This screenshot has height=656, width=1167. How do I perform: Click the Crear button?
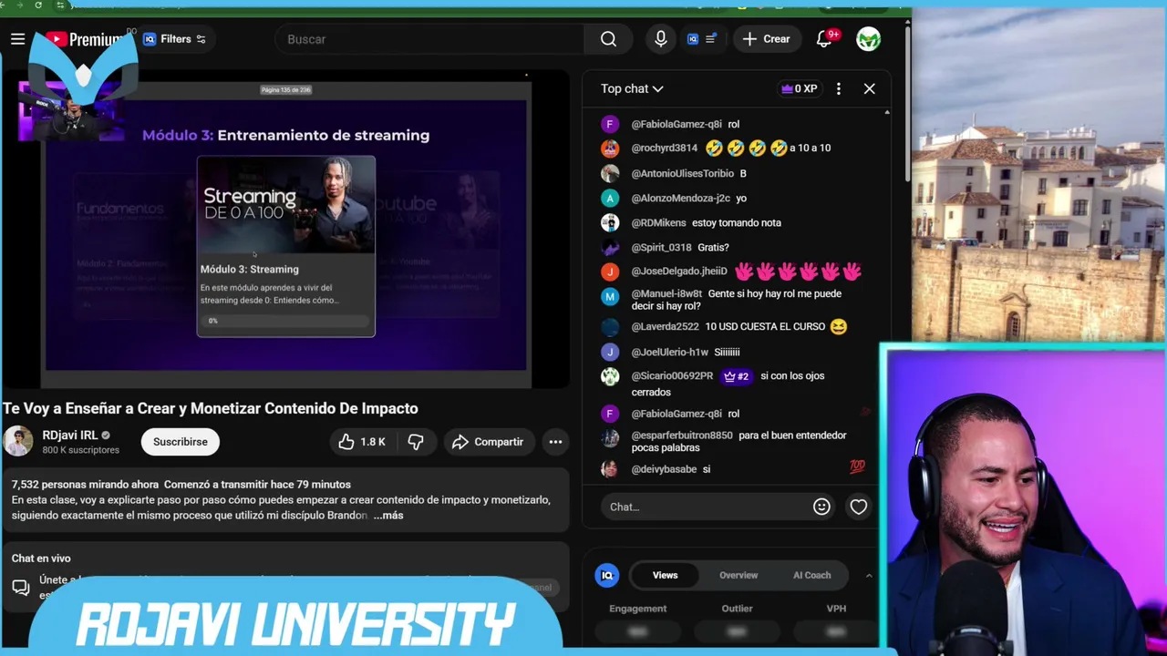(x=767, y=39)
